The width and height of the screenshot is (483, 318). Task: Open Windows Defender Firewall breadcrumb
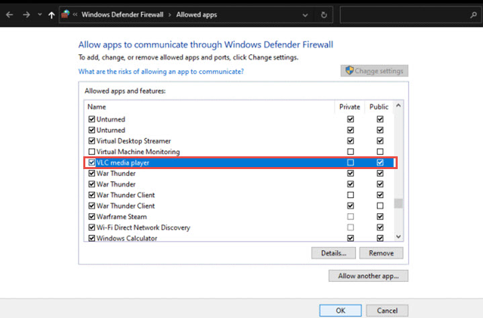(x=123, y=14)
